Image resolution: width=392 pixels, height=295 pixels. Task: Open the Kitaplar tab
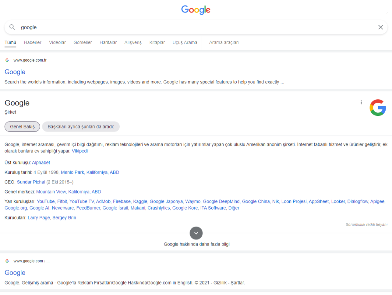tap(157, 42)
